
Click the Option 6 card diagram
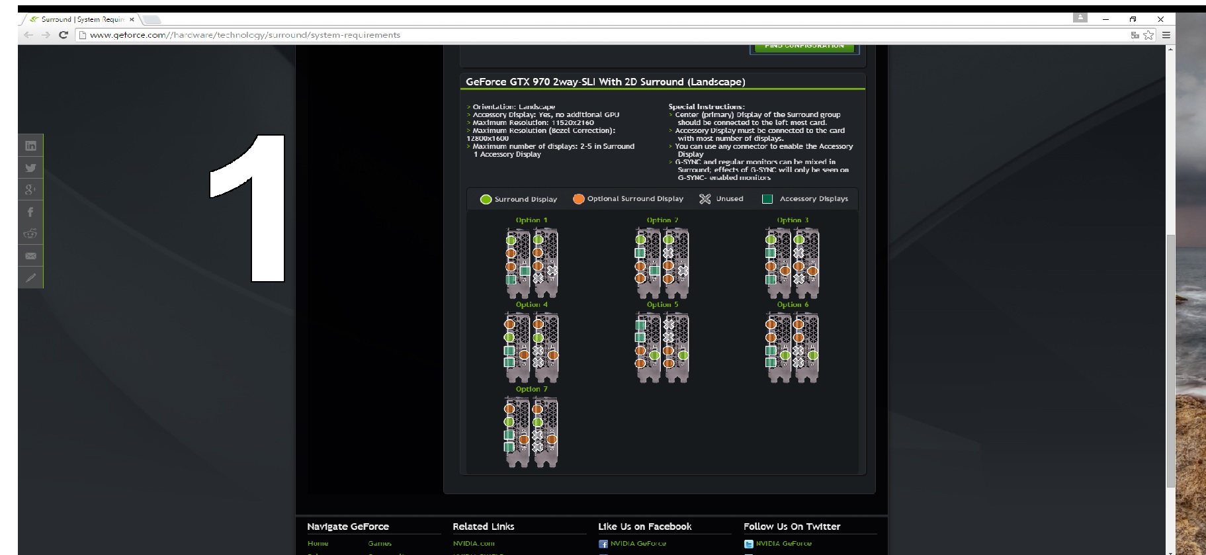[x=793, y=347]
